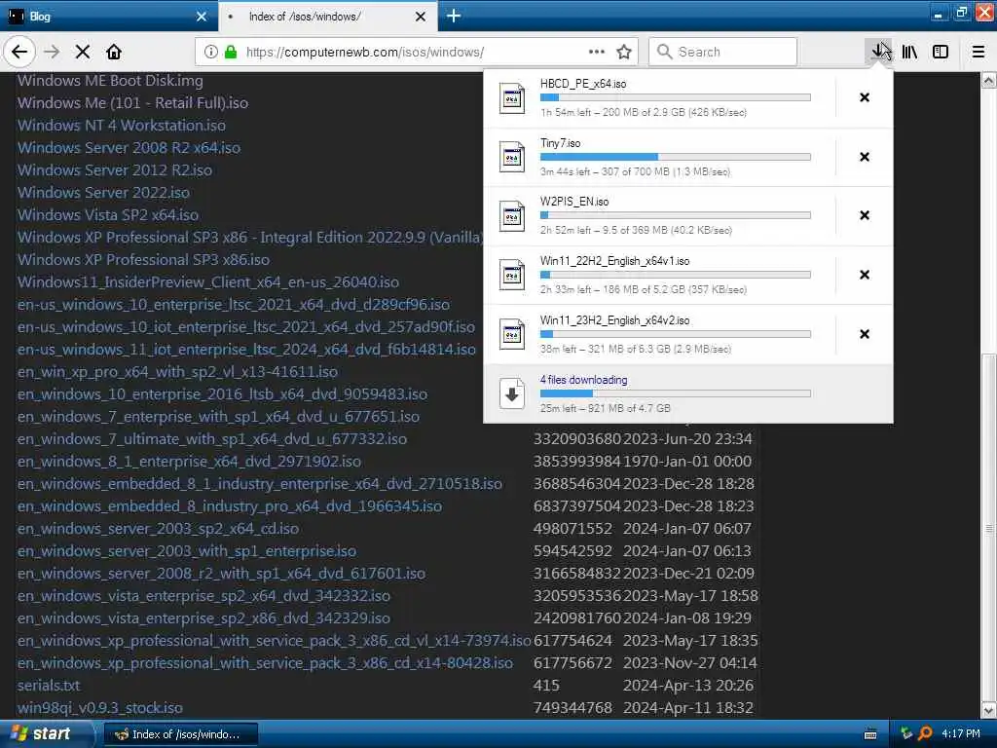Click the Search box
Viewport: 997px width, 748px height.
click(723, 52)
